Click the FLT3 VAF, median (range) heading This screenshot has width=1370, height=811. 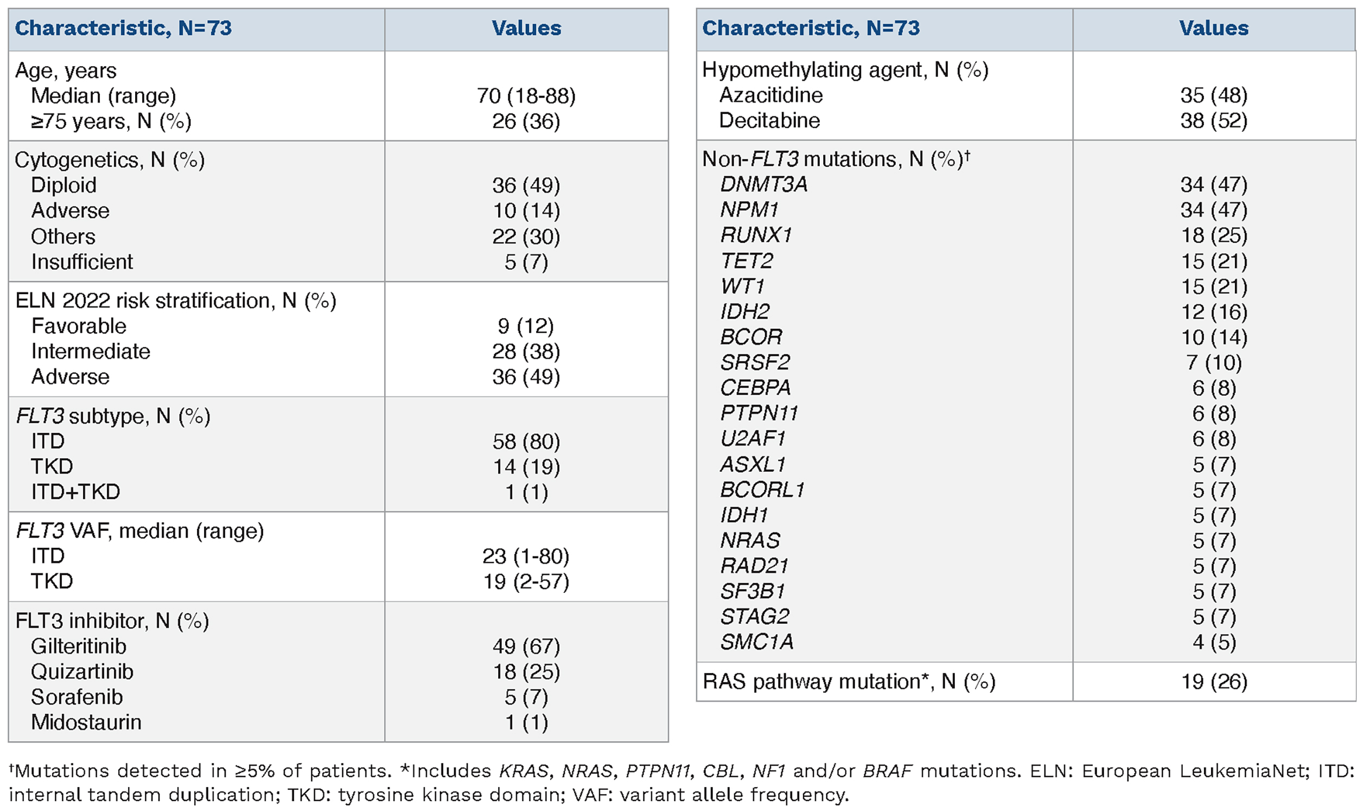(x=140, y=531)
